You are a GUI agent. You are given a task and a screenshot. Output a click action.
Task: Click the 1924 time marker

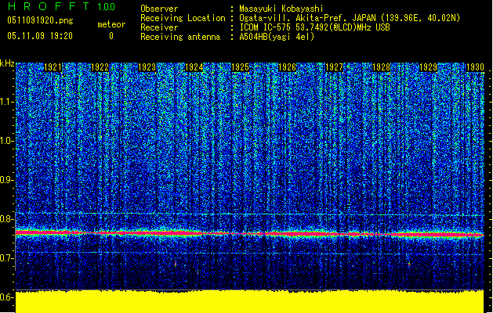coord(194,67)
